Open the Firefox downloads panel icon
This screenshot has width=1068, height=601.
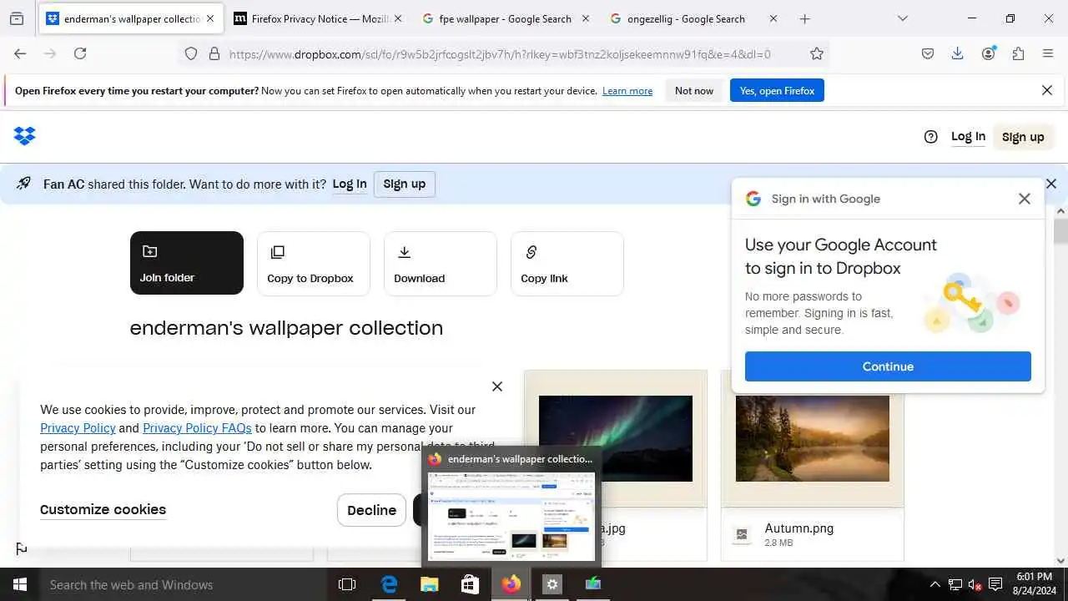point(958,53)
